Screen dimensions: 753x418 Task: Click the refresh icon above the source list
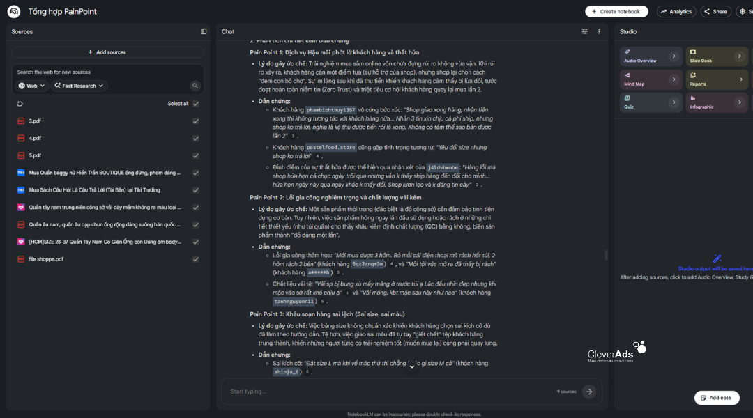(20, 104)
